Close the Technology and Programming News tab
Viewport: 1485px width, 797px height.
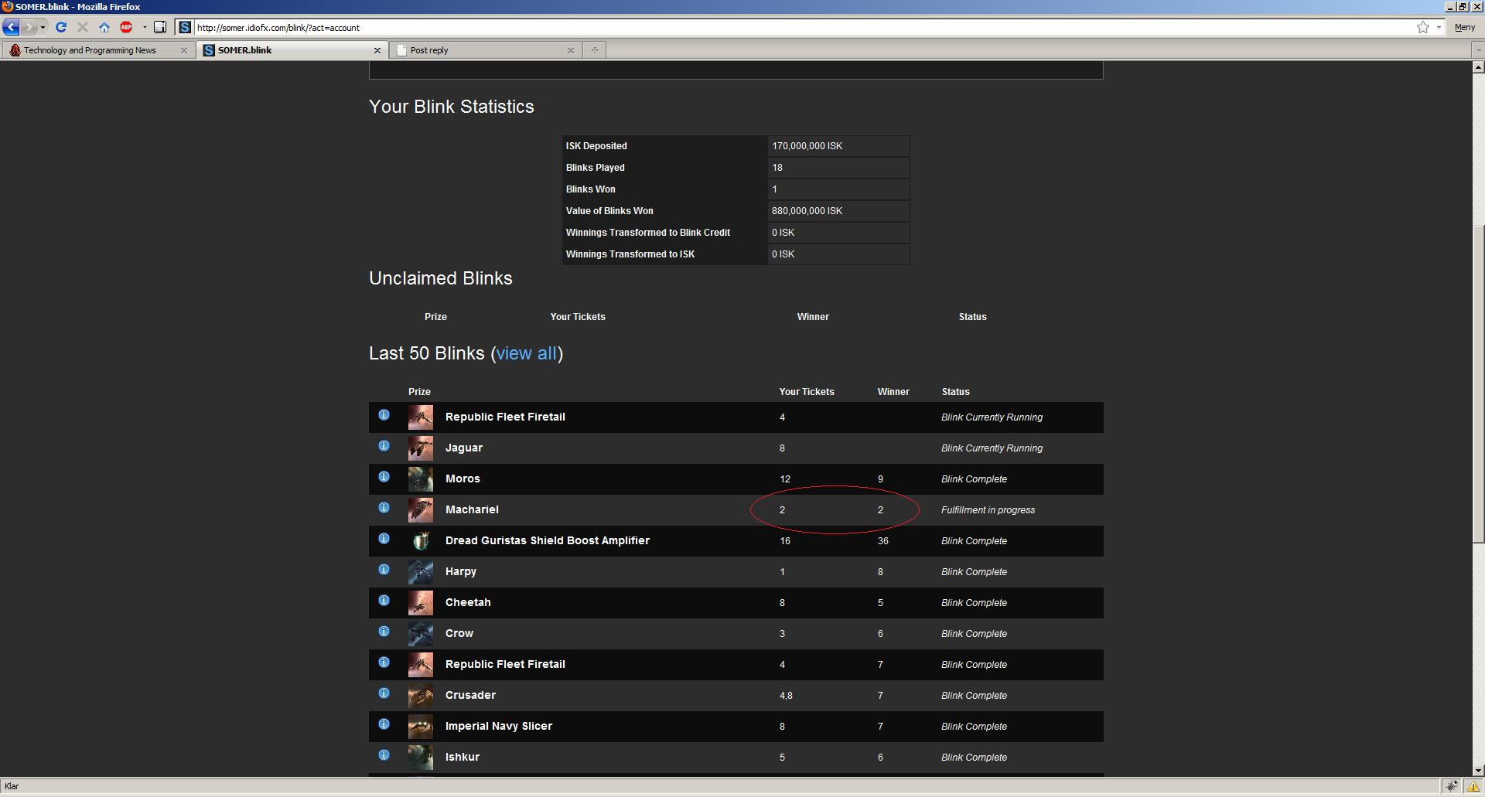tap(183, 50)
